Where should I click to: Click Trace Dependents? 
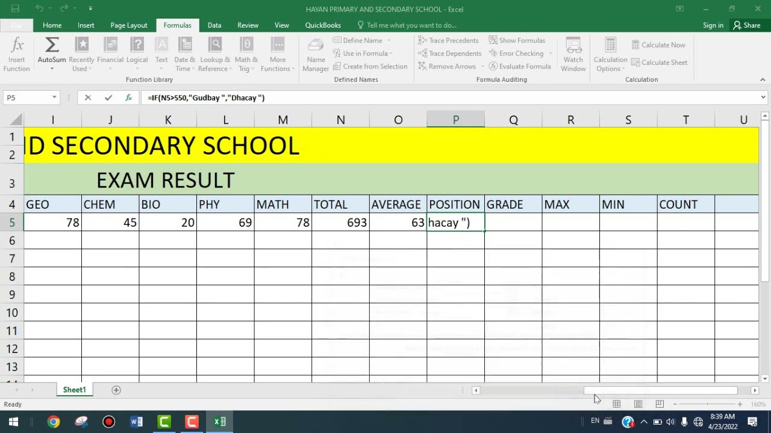point(449,54)
